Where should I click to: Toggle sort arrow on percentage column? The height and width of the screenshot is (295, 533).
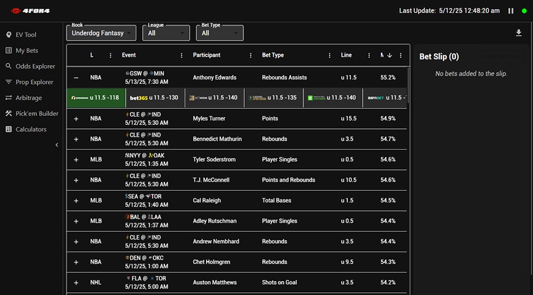click(390, 55)
